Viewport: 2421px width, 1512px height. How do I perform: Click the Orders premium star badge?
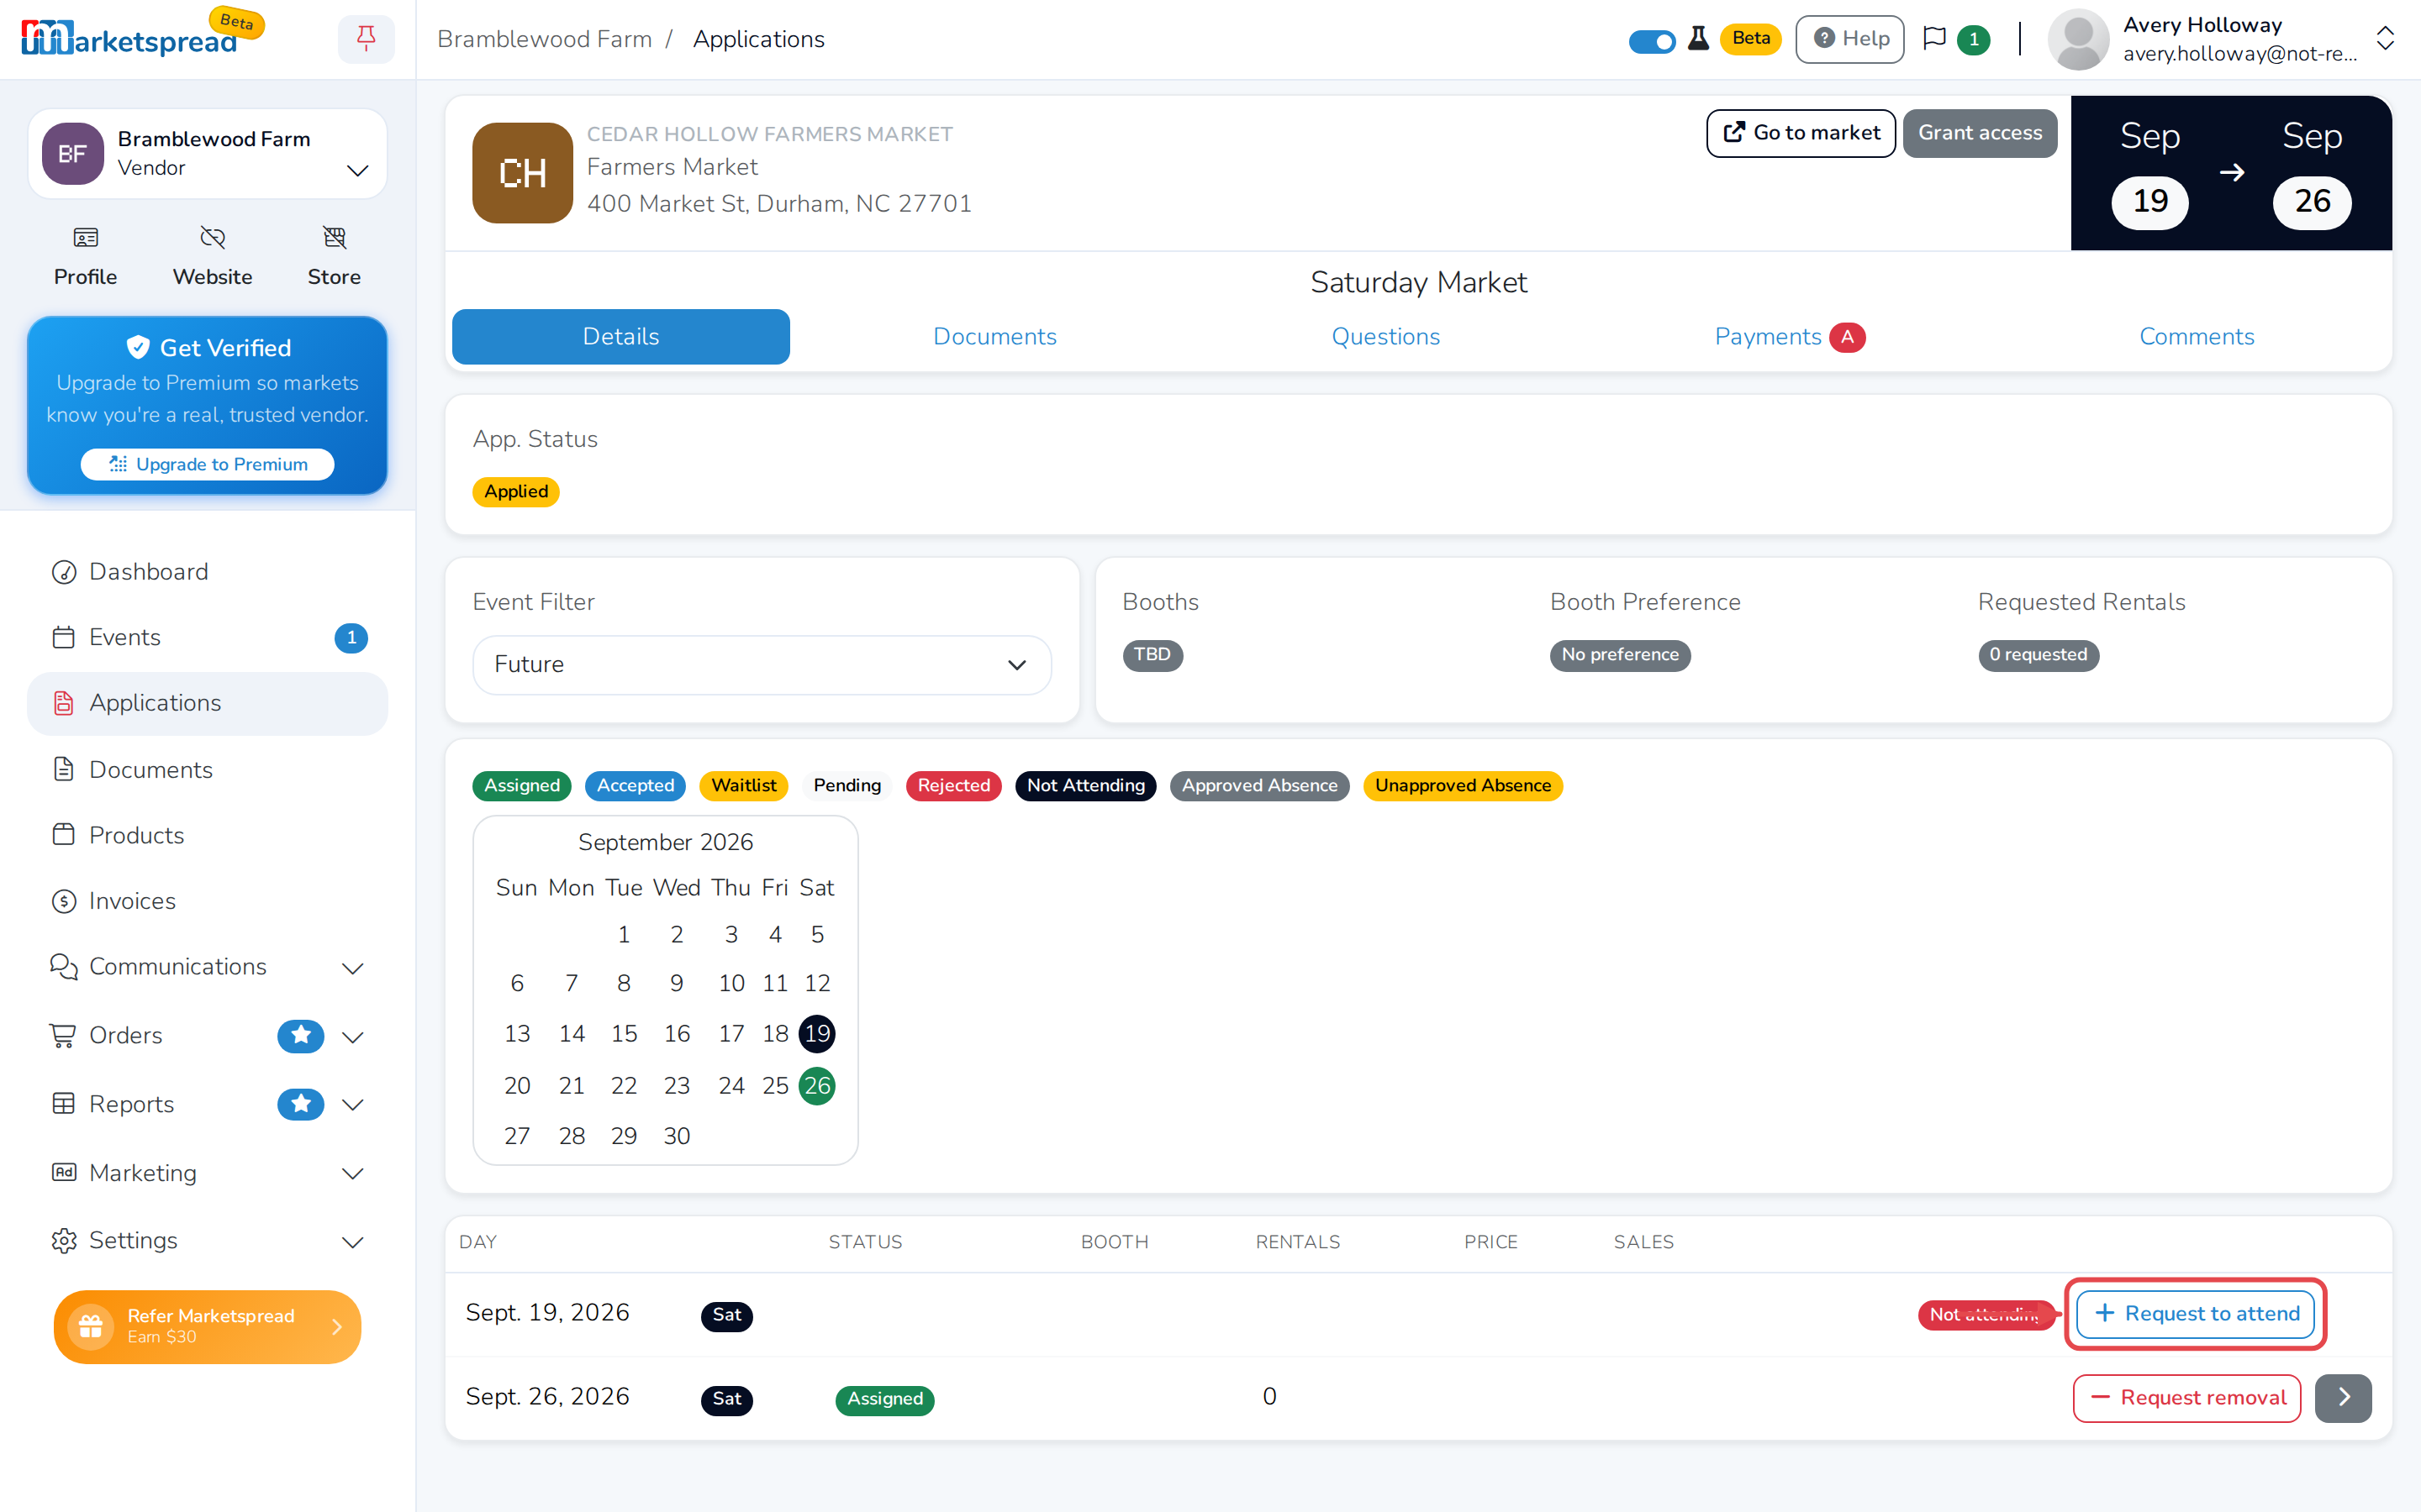point(300,1035)
